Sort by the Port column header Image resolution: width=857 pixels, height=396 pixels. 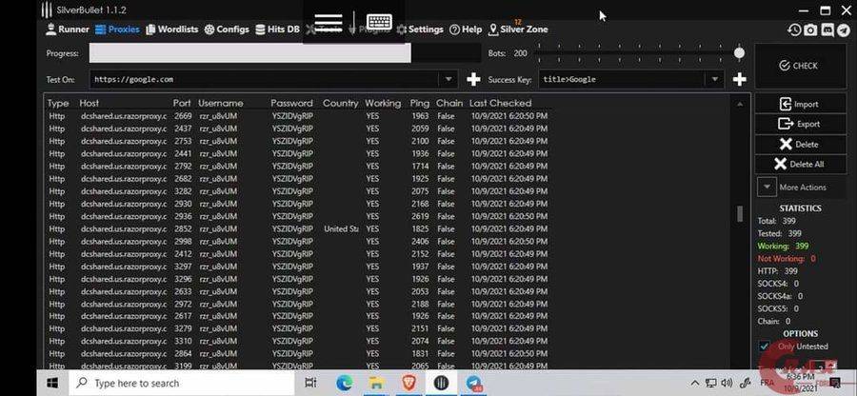point(182,103)
